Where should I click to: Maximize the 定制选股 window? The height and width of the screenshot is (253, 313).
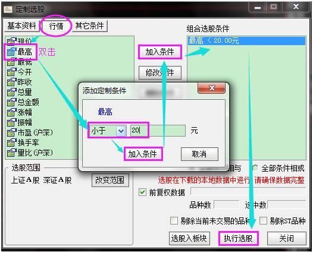click(274, 7)
